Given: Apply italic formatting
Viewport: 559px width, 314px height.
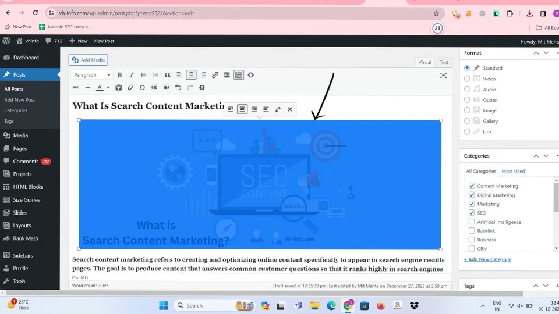Looking at the screenshot, I should (x=132, y=75).
